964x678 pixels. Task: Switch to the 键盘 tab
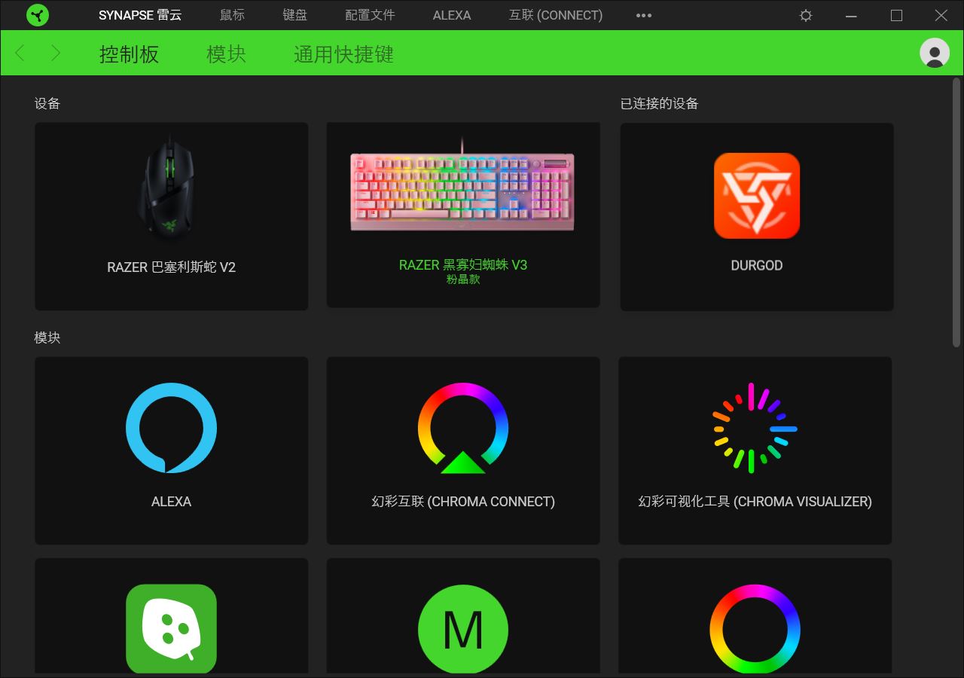[x=294, y=15]
